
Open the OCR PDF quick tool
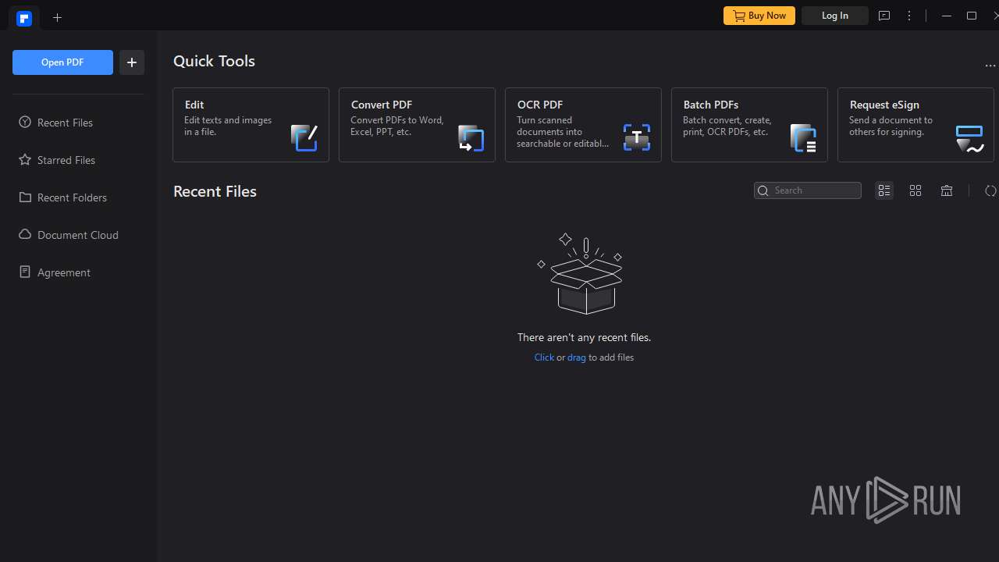583,125
